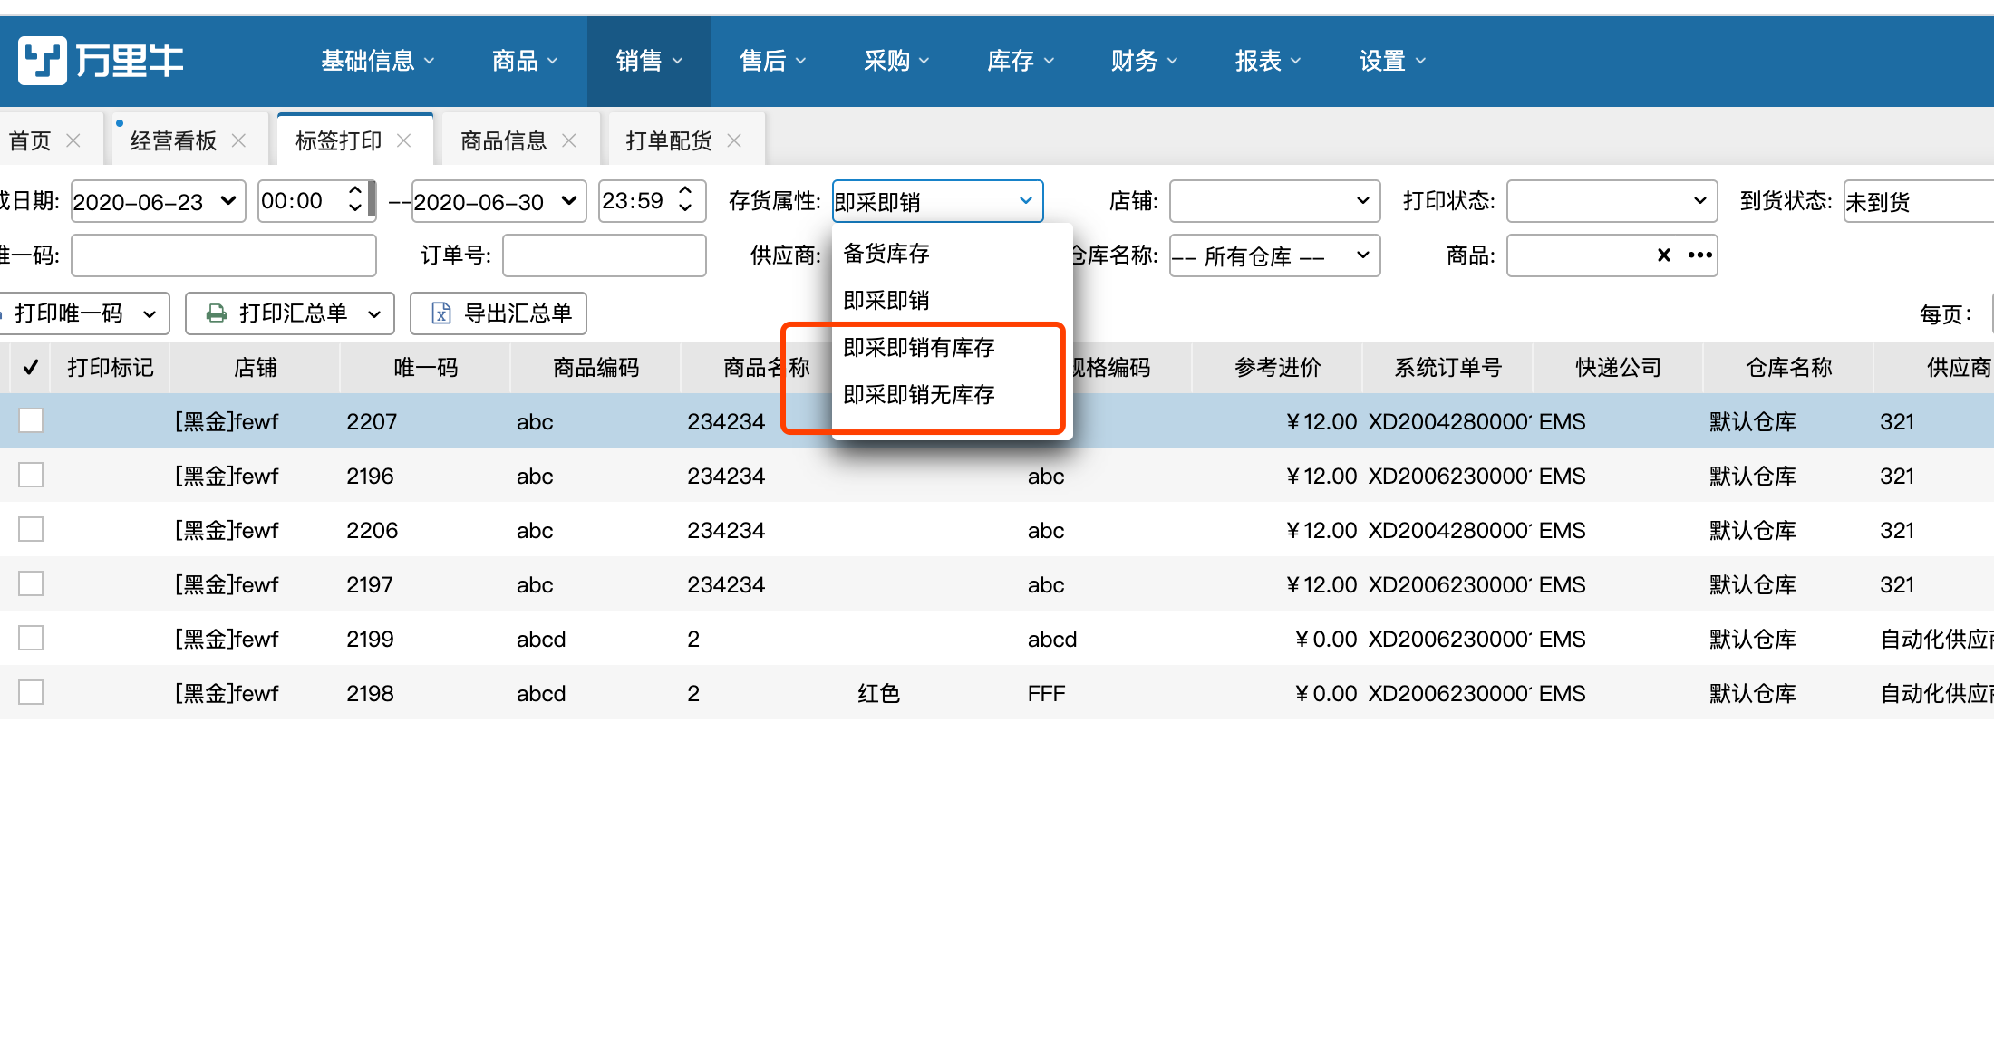Select 即采即销有库存 from the dropdown list
This screenshot has height=1040, width=1994.
(x=918, y=348)
